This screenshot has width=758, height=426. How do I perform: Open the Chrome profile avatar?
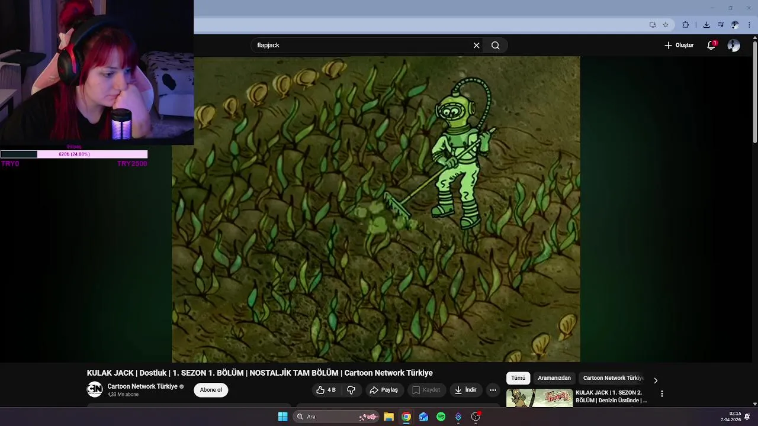[x=735, y=25]
